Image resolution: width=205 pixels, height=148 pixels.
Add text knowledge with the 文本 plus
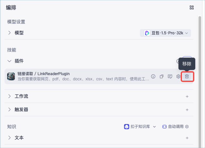[187, 138]
